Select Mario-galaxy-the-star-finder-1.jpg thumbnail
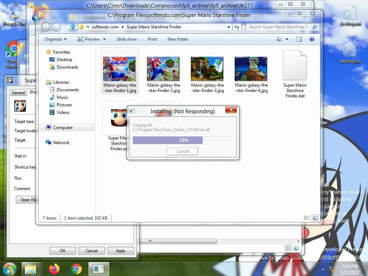368x276 pixels. pos(120,69)
